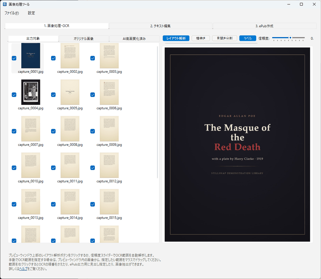Viewport: 321px width, 279px height.
Task: Select the capture_0008.jpg page thumbnail
Action: click(x=70, y=129)
